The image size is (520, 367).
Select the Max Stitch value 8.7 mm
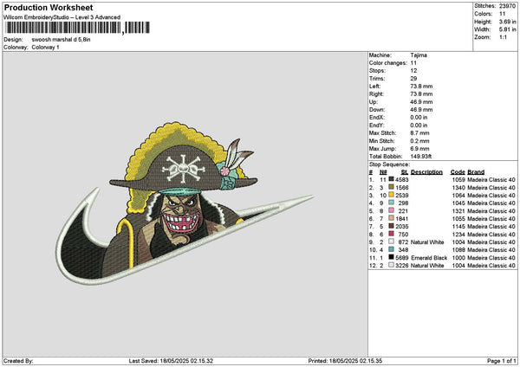(419, 133)
